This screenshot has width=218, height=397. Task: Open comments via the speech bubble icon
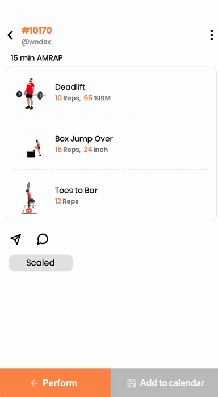[43, 239]
